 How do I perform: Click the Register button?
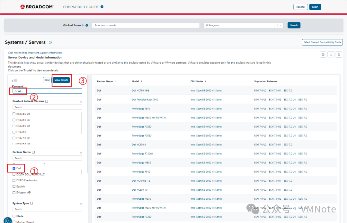[x=300, y=7]
